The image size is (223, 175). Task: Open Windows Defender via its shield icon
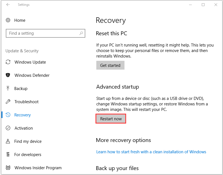[8, 75]
